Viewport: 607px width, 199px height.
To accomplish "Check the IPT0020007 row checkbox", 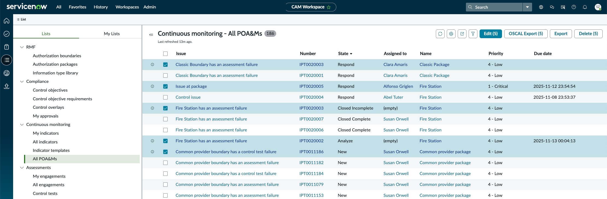I will pyautogui.click(x=165, y=119).
